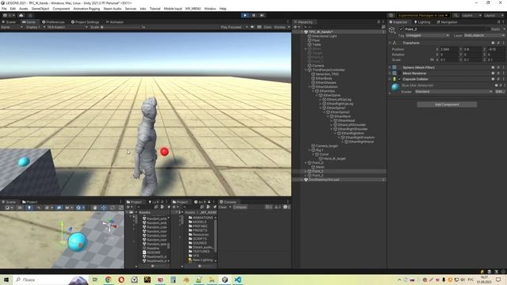Click the Hierarchy add (+) button
This screenshot has width=507, height=285.
click(x=295, y=27)
